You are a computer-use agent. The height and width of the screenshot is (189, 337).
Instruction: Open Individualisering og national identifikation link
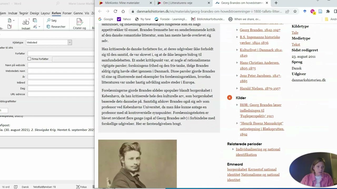[x=258, y=152]
